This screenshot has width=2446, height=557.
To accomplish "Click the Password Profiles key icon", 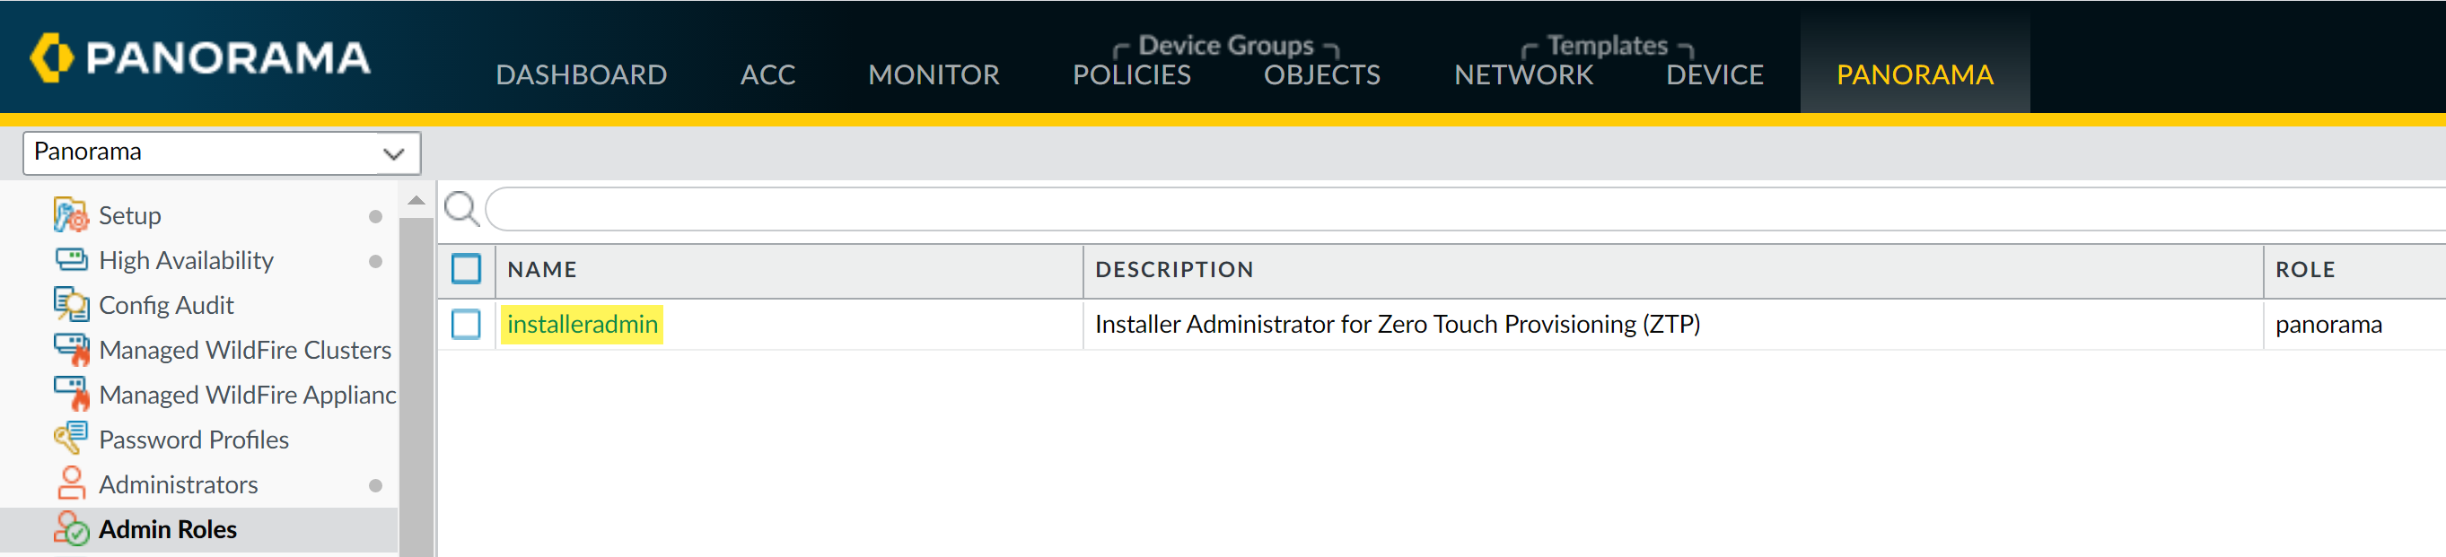I will pyautogui.click(x=70, y=439).
